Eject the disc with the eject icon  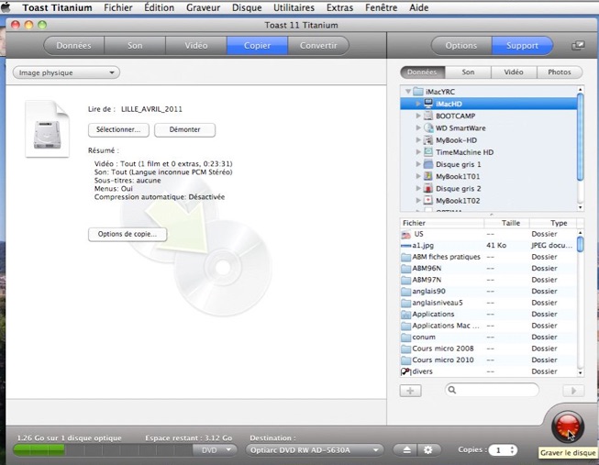(406, 449)
